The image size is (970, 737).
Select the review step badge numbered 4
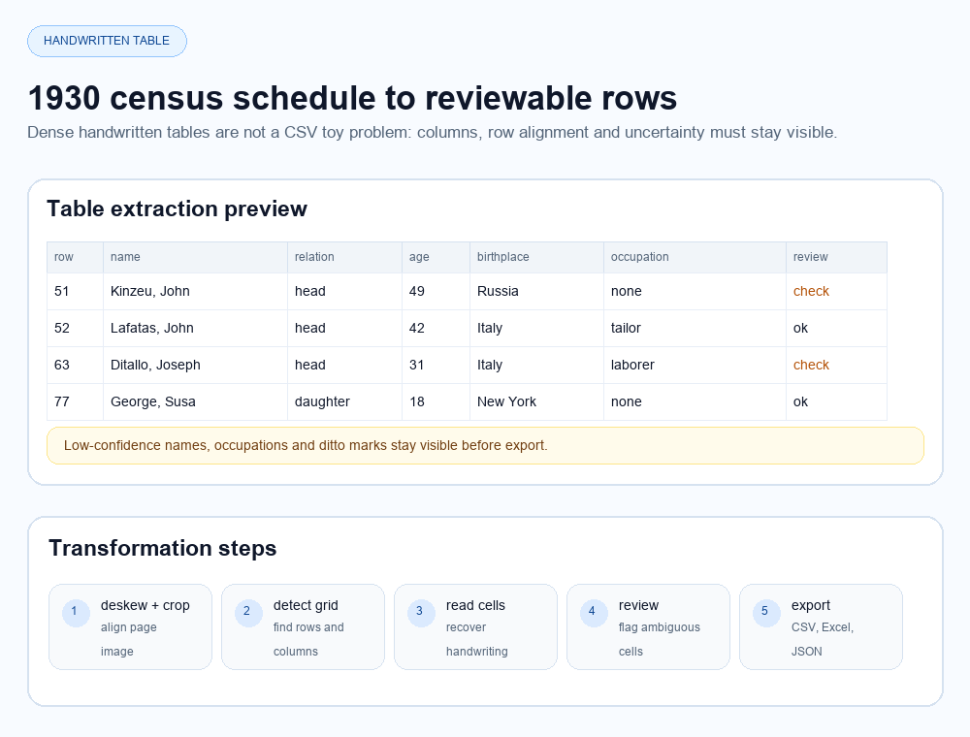click(x=592, y=612)
